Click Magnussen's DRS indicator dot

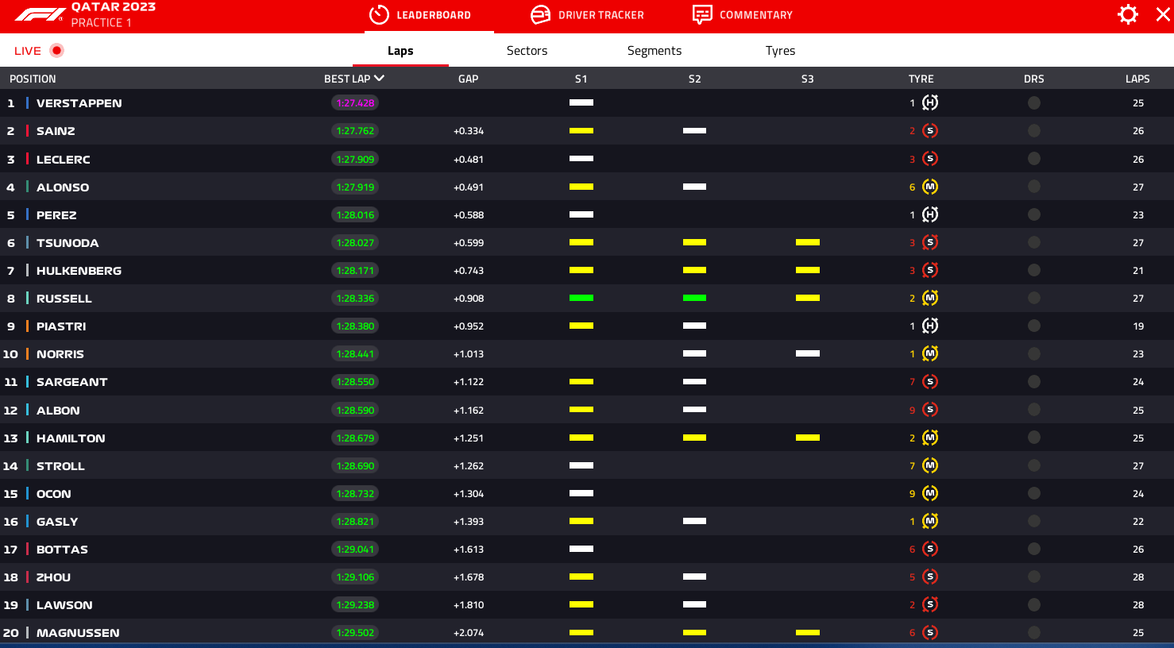coord(1033,632)
